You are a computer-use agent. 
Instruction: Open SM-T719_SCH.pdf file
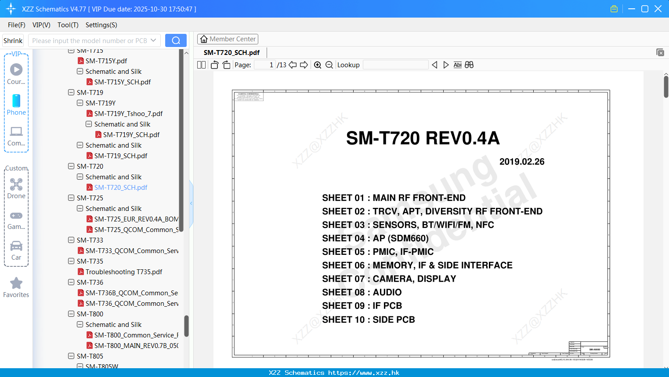(x=121, y=156)
